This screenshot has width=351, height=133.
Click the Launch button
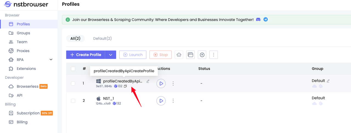133,55
